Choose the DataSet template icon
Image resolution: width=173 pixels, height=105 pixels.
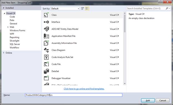[46, 71]
